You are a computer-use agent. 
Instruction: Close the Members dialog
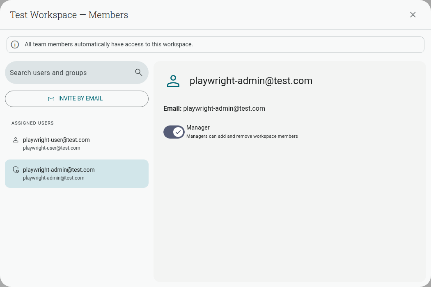tap(413, 15)
